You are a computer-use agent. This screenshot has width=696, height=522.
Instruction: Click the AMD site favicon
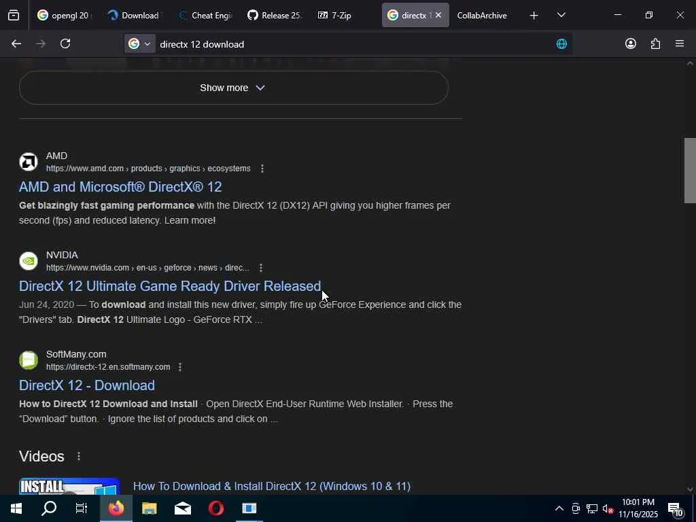tap(29, 162)
